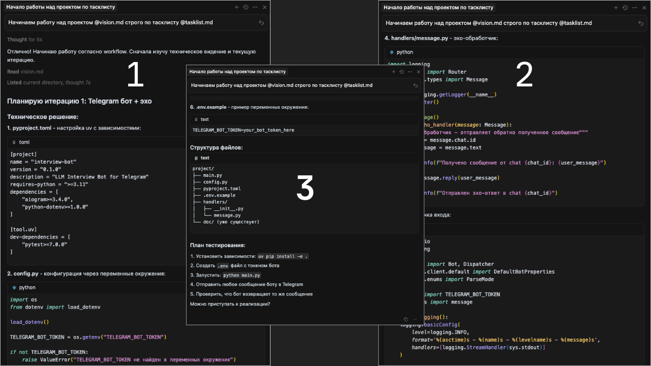Click the text icon on the file structure block

click(196, 158)
